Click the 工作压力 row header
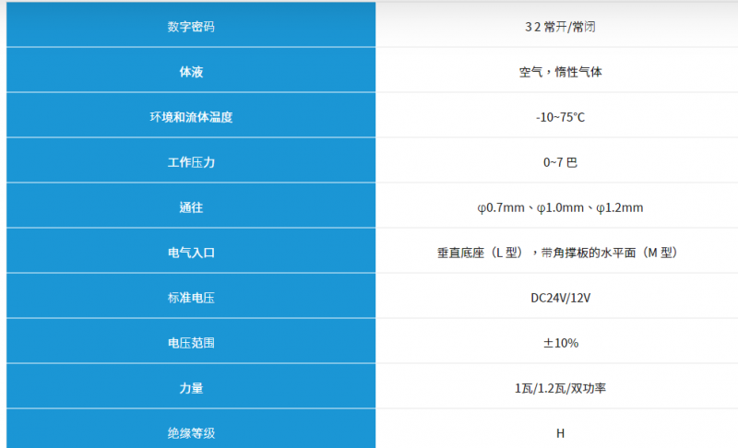Image resolution: width=738 pixels, height=448 pixels. click(191, 162)
